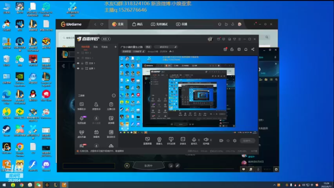Open gift box icon with red badge
This screenshot has height=188, width=334.
(225, 49)
